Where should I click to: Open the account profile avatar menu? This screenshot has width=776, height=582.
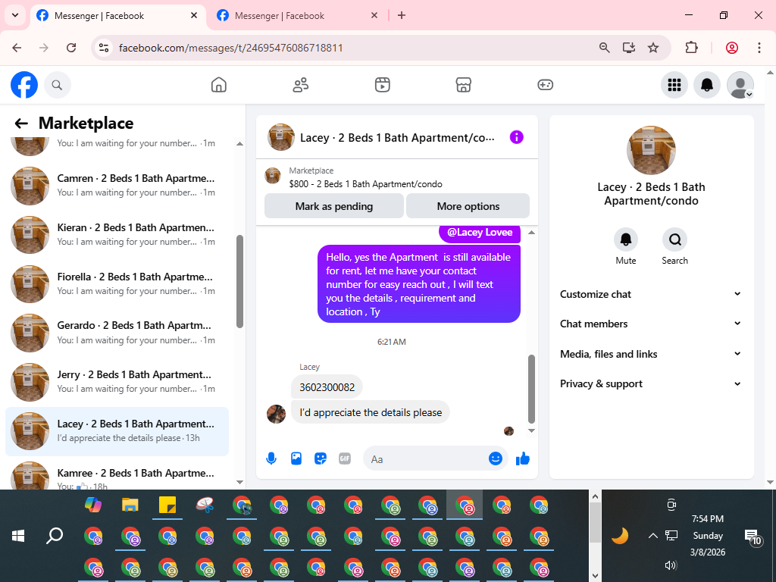point(740,85)
